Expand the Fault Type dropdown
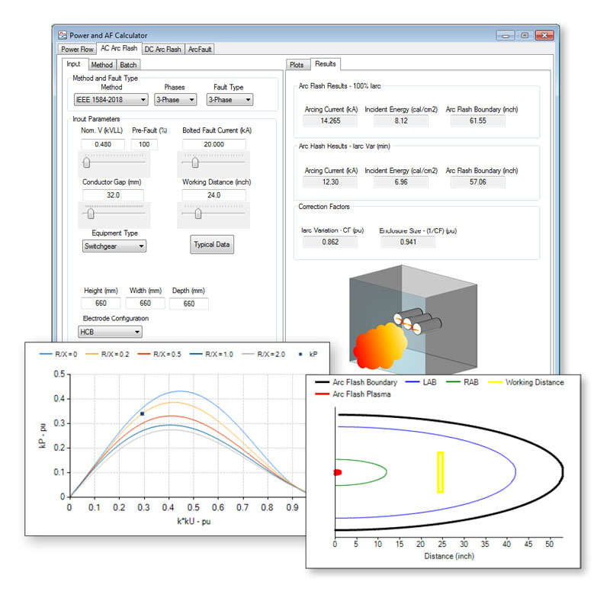The width and height of the screenshot is (610, 598). click(x=229, y=99)
